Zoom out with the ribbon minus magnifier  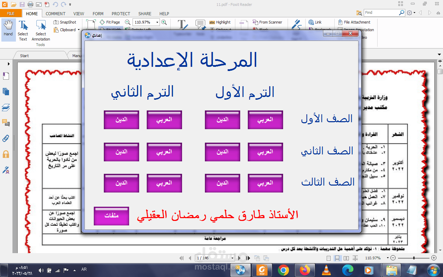coord(127,22)
